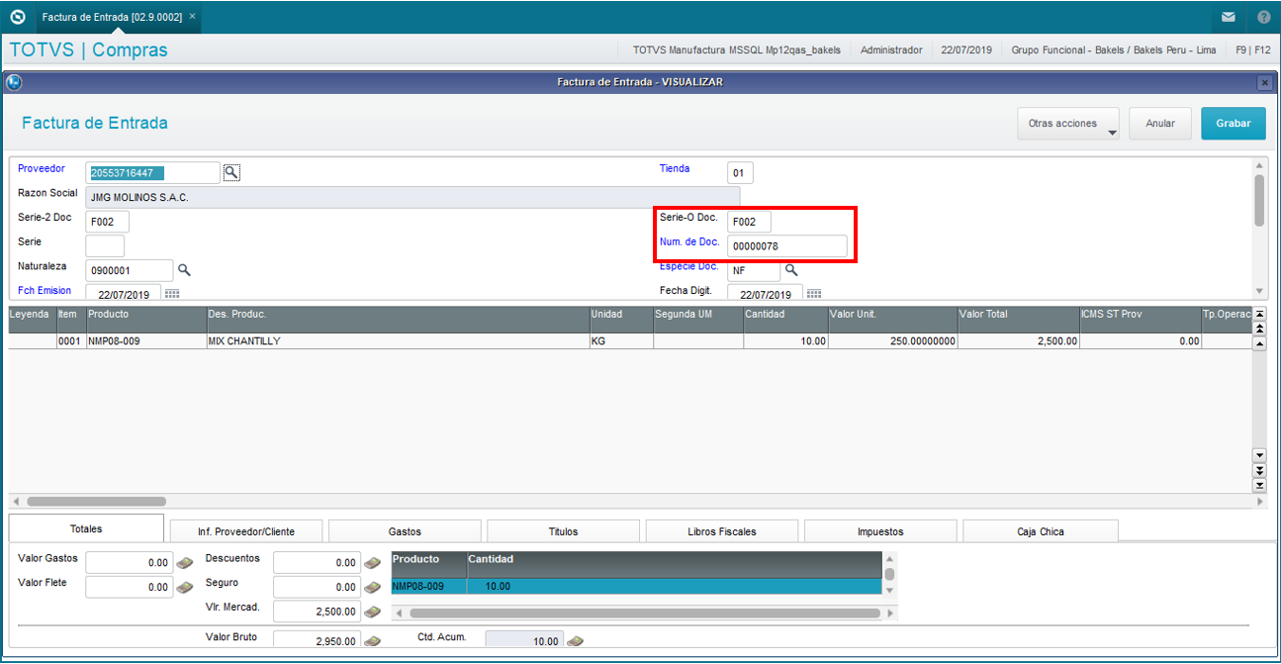The width and height of the screenshot is (1281, 664).
Task: Click the calculator icon beside Vlr. Mercad.
Action: point(372,612)
